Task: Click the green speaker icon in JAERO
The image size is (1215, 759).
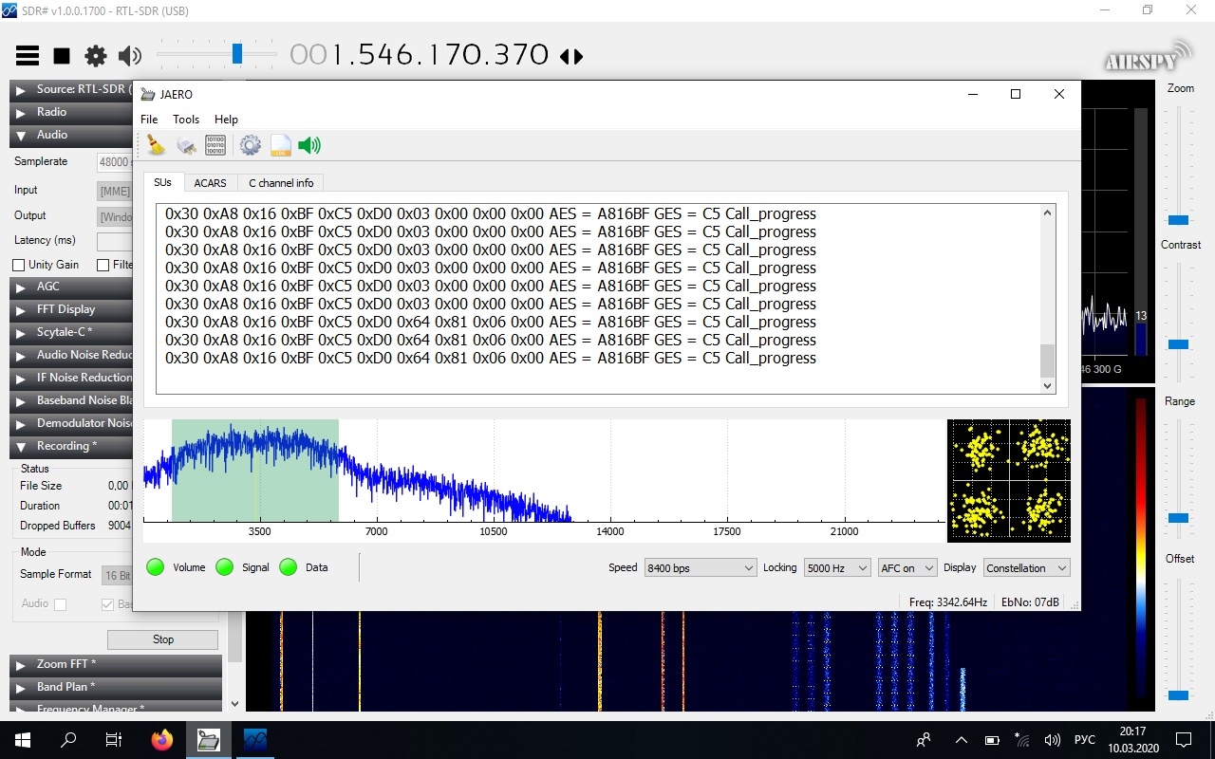Action: (309, 145)
